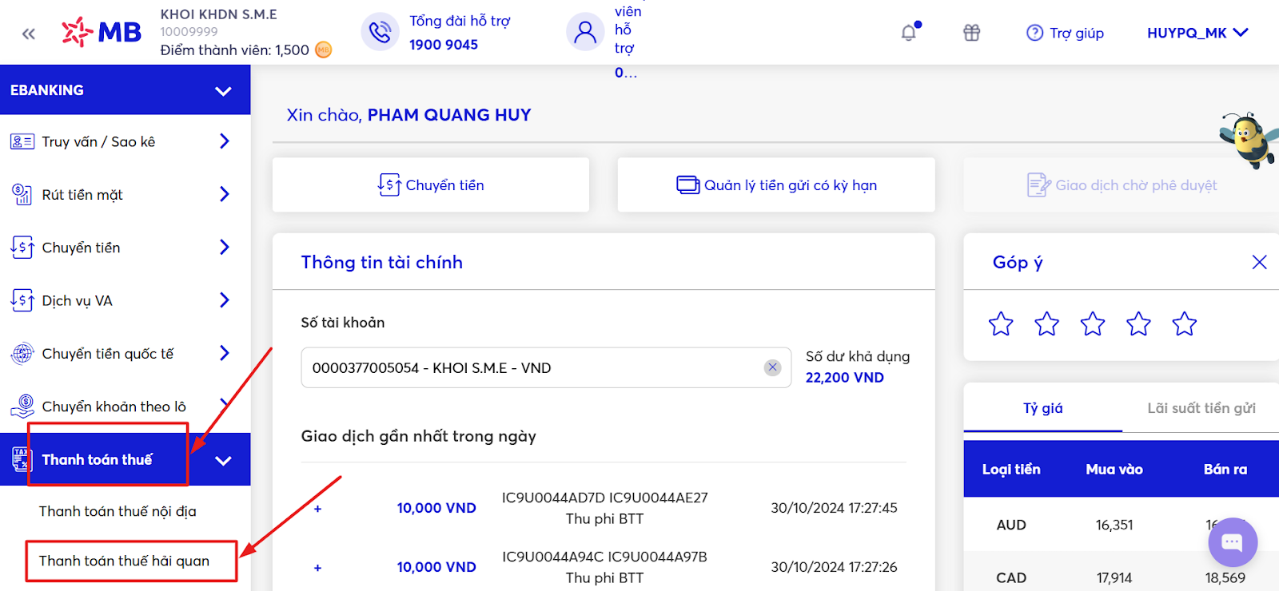Click the 18,569 CAD sell rate

[1225, 577]
